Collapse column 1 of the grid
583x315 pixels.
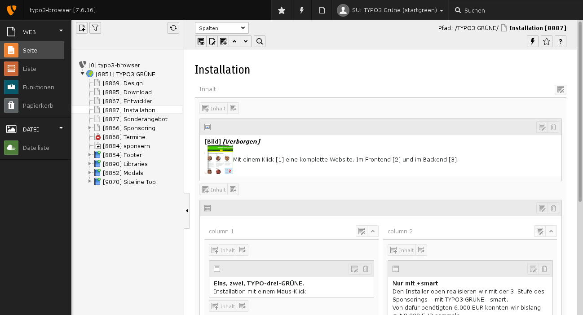pos(373,231)
